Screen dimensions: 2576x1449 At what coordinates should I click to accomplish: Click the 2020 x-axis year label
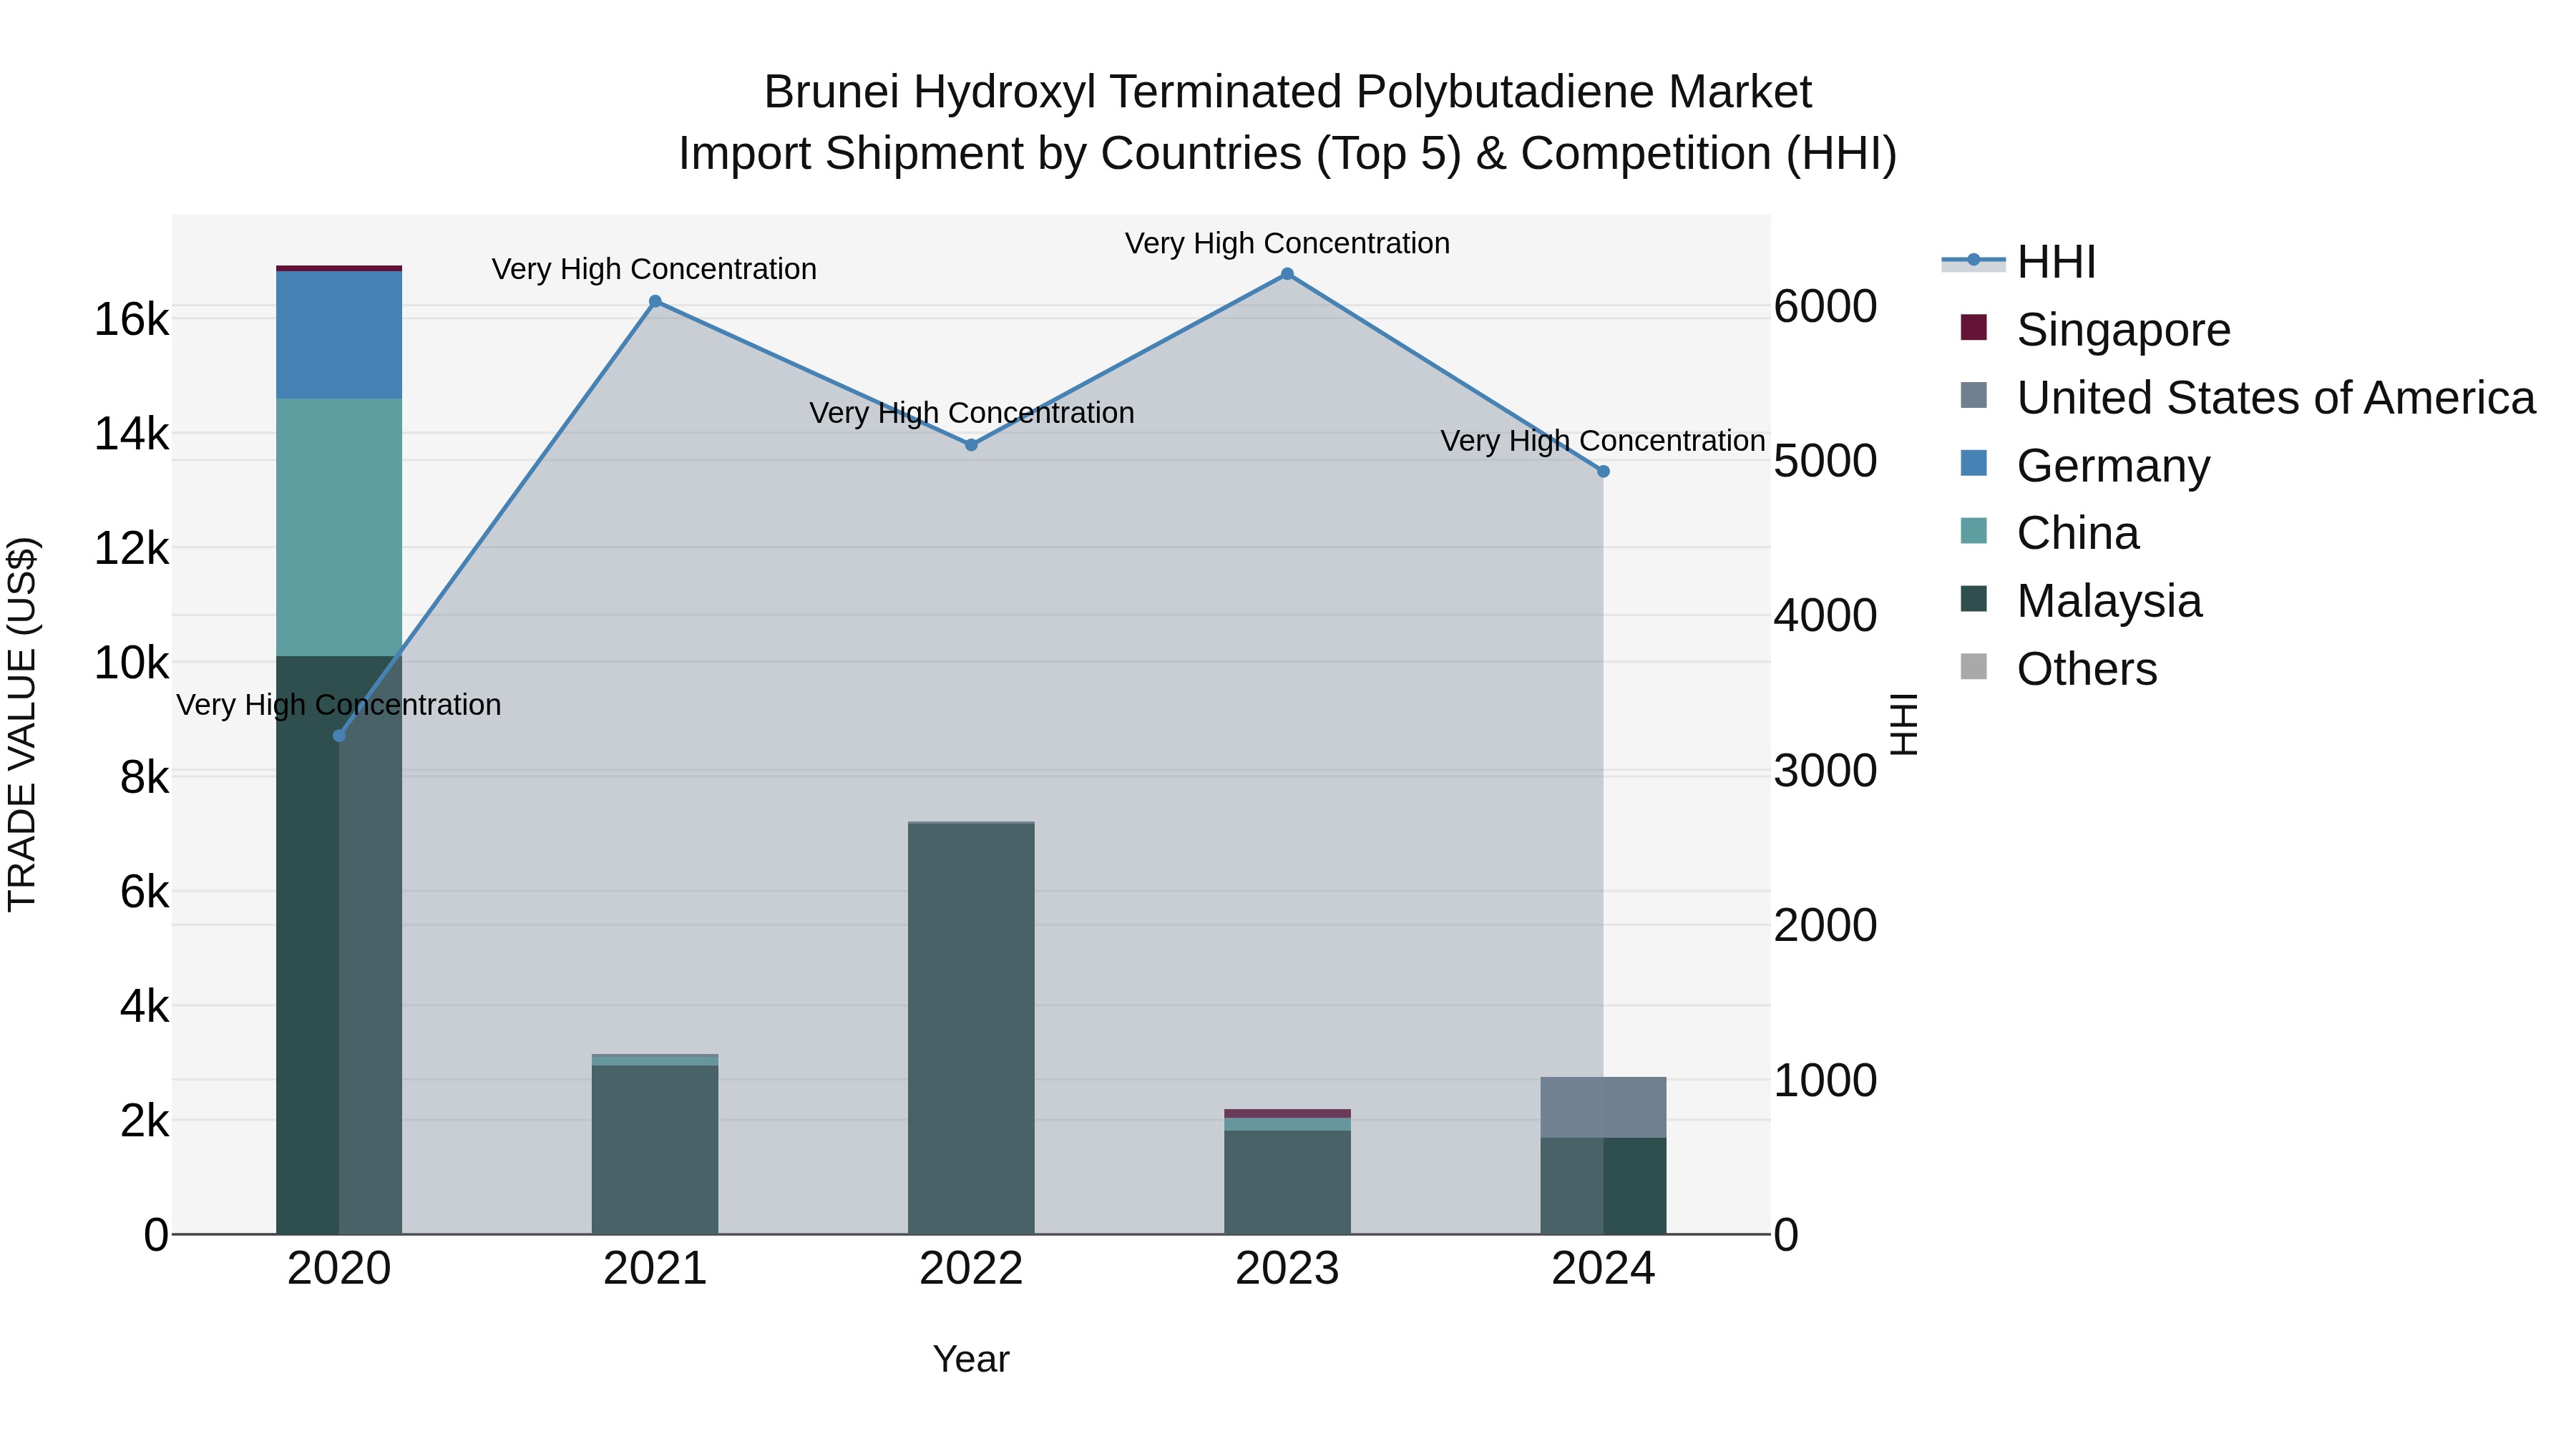point(339,1269)
